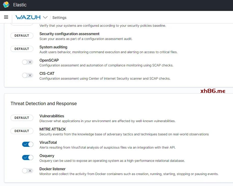Click the Wazuh logo

pos(28,17)
